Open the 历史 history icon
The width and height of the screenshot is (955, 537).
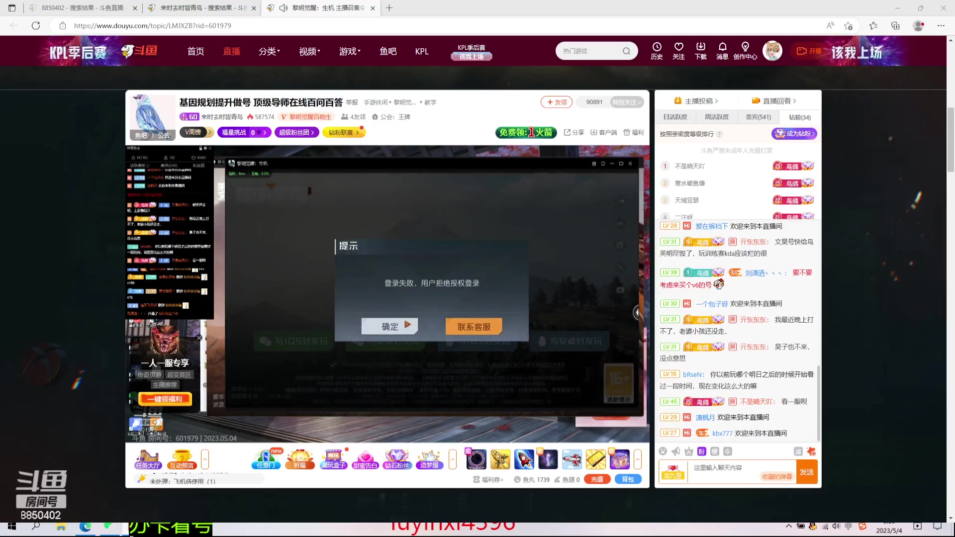pyautogui.click(x=657, y=51)
